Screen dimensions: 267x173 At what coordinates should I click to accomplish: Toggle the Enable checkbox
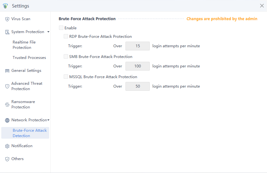click(61, 28)
